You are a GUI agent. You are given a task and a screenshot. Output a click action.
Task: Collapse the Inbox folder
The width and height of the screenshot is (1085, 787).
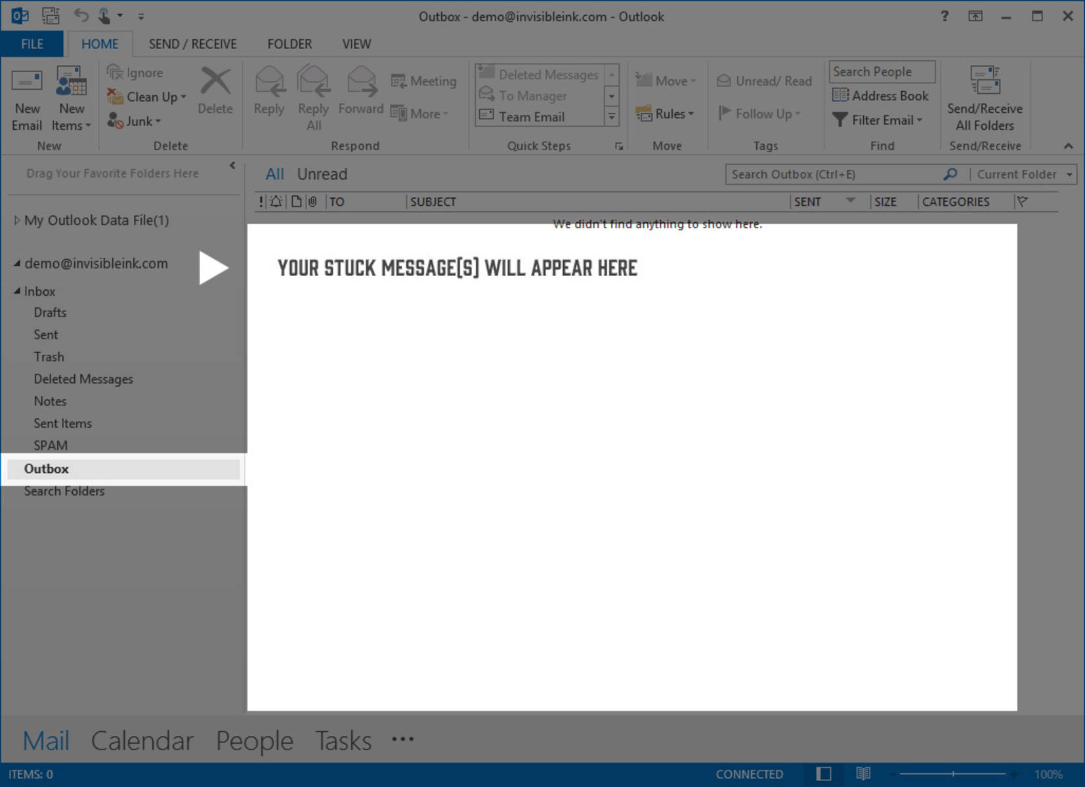point(17,291)
